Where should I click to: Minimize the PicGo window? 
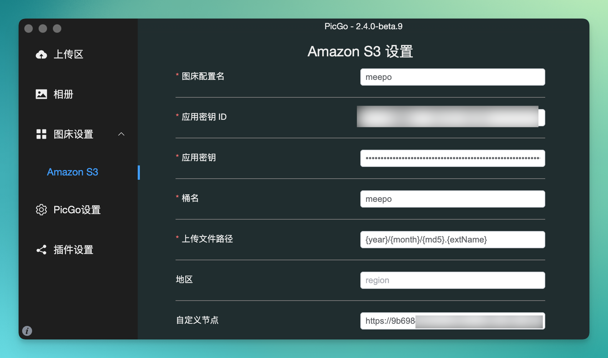click(x=43, y=29)
